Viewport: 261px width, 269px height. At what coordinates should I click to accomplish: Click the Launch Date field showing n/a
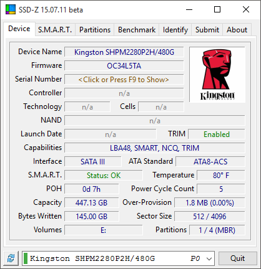[x=111, y=134]
